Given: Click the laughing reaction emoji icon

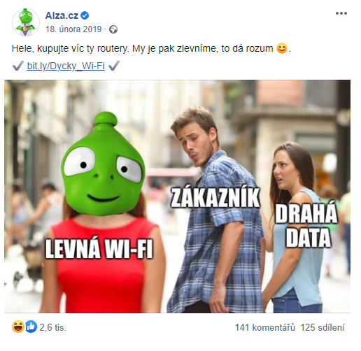Looking at the screenshot, I should click(18, 327).
